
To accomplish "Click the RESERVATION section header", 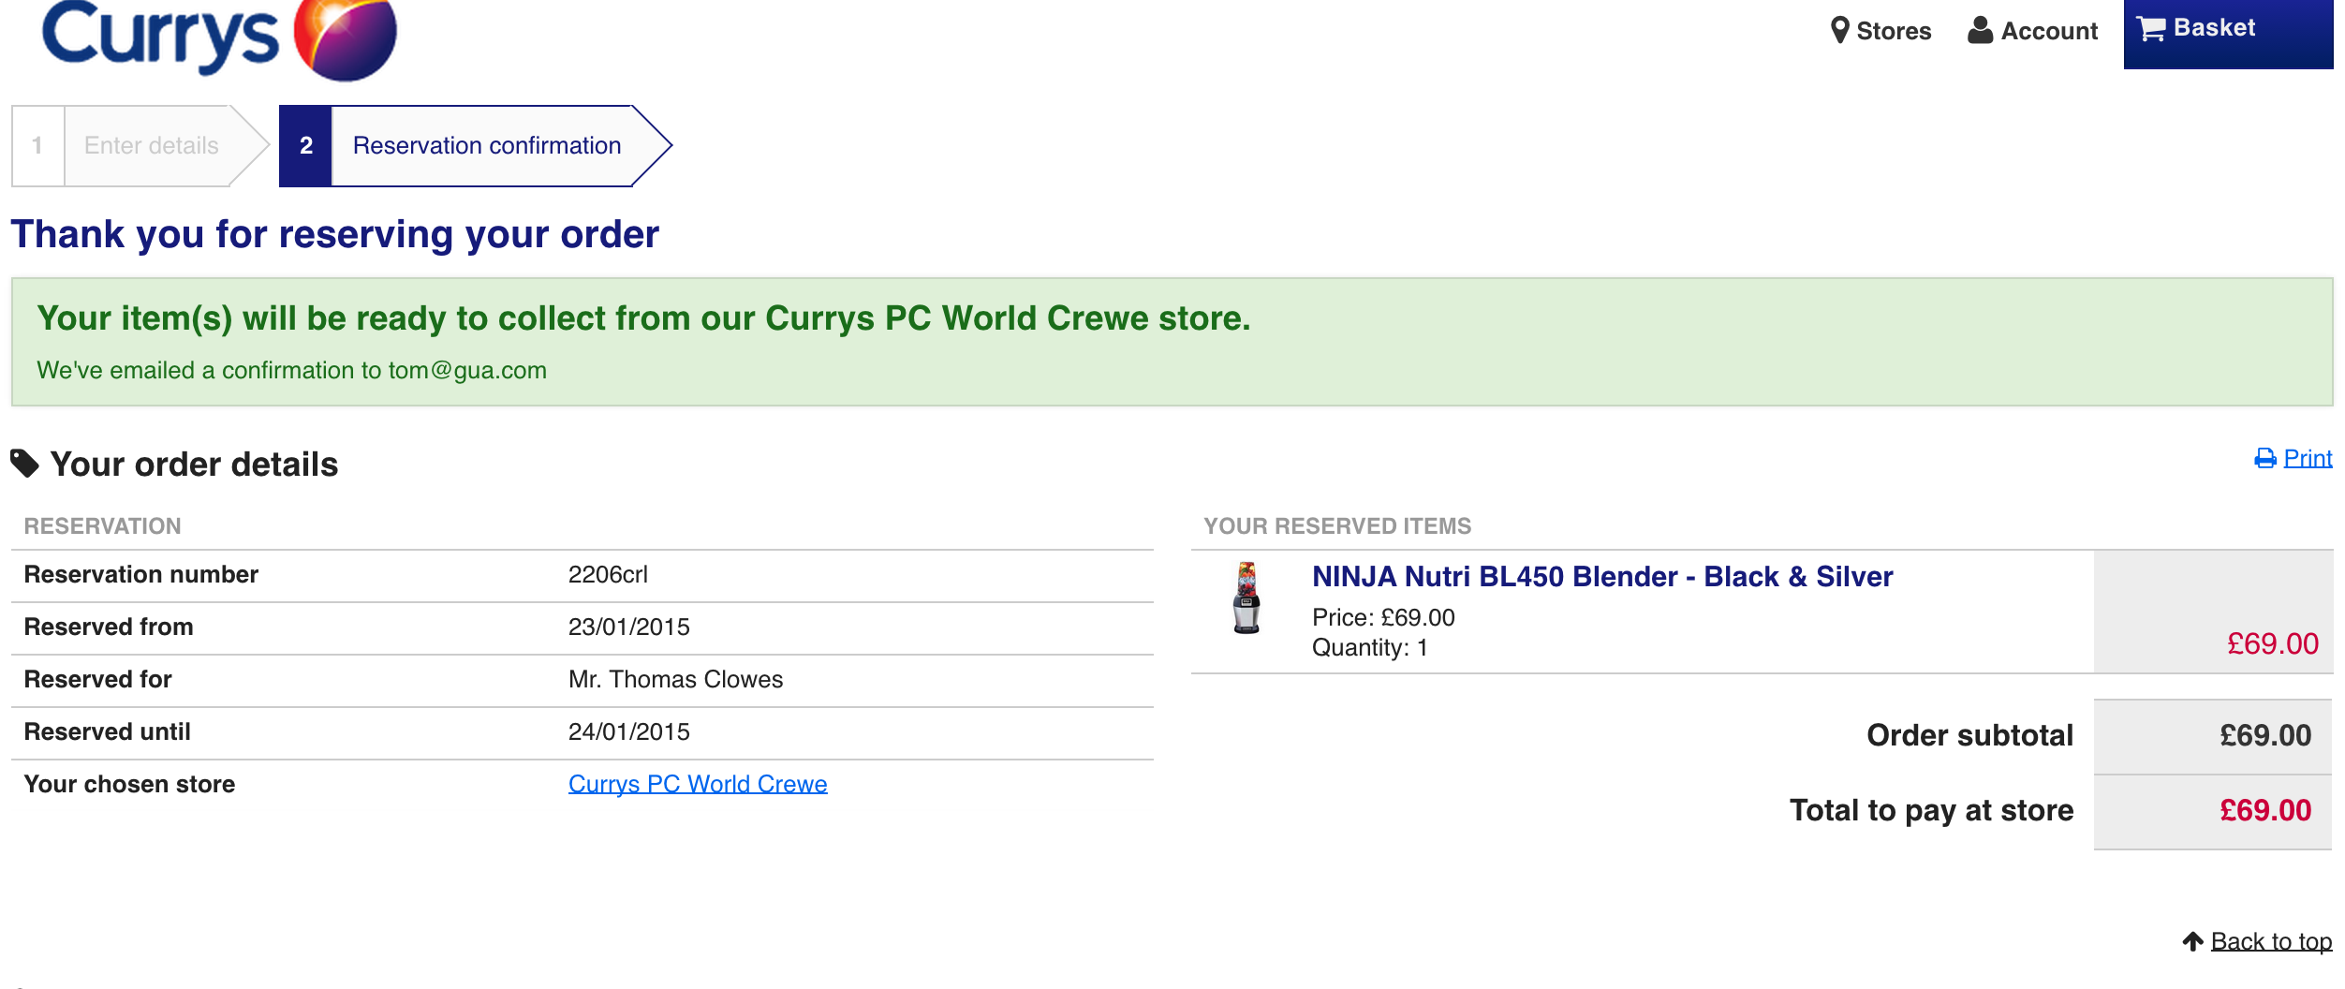I will point(102,525).
